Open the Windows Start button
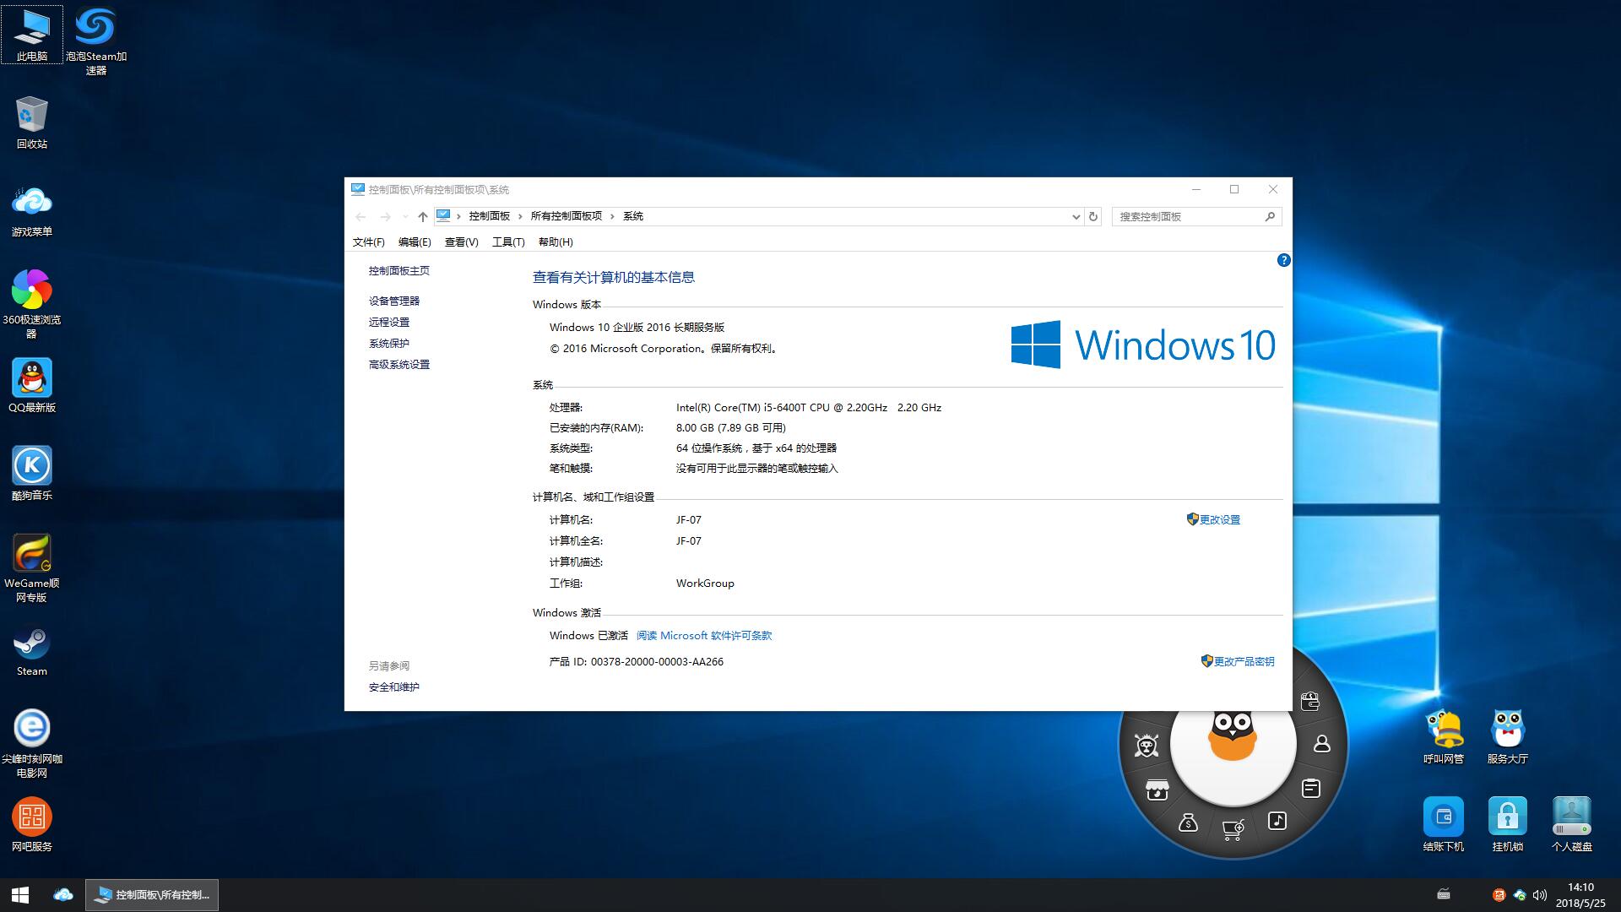This screenshot has height=912, width=1621. [20, 895]
